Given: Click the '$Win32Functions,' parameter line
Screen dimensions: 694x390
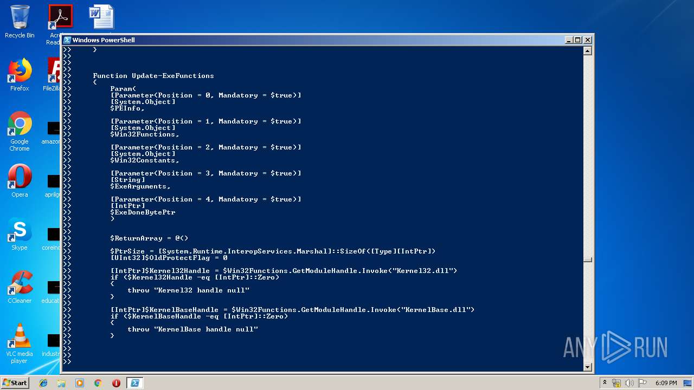Looking at the screenshot, I should 145,134.
